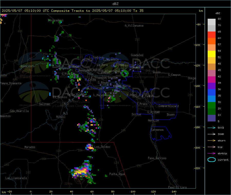Click the Agua_Toro map label

pos(27,66)
